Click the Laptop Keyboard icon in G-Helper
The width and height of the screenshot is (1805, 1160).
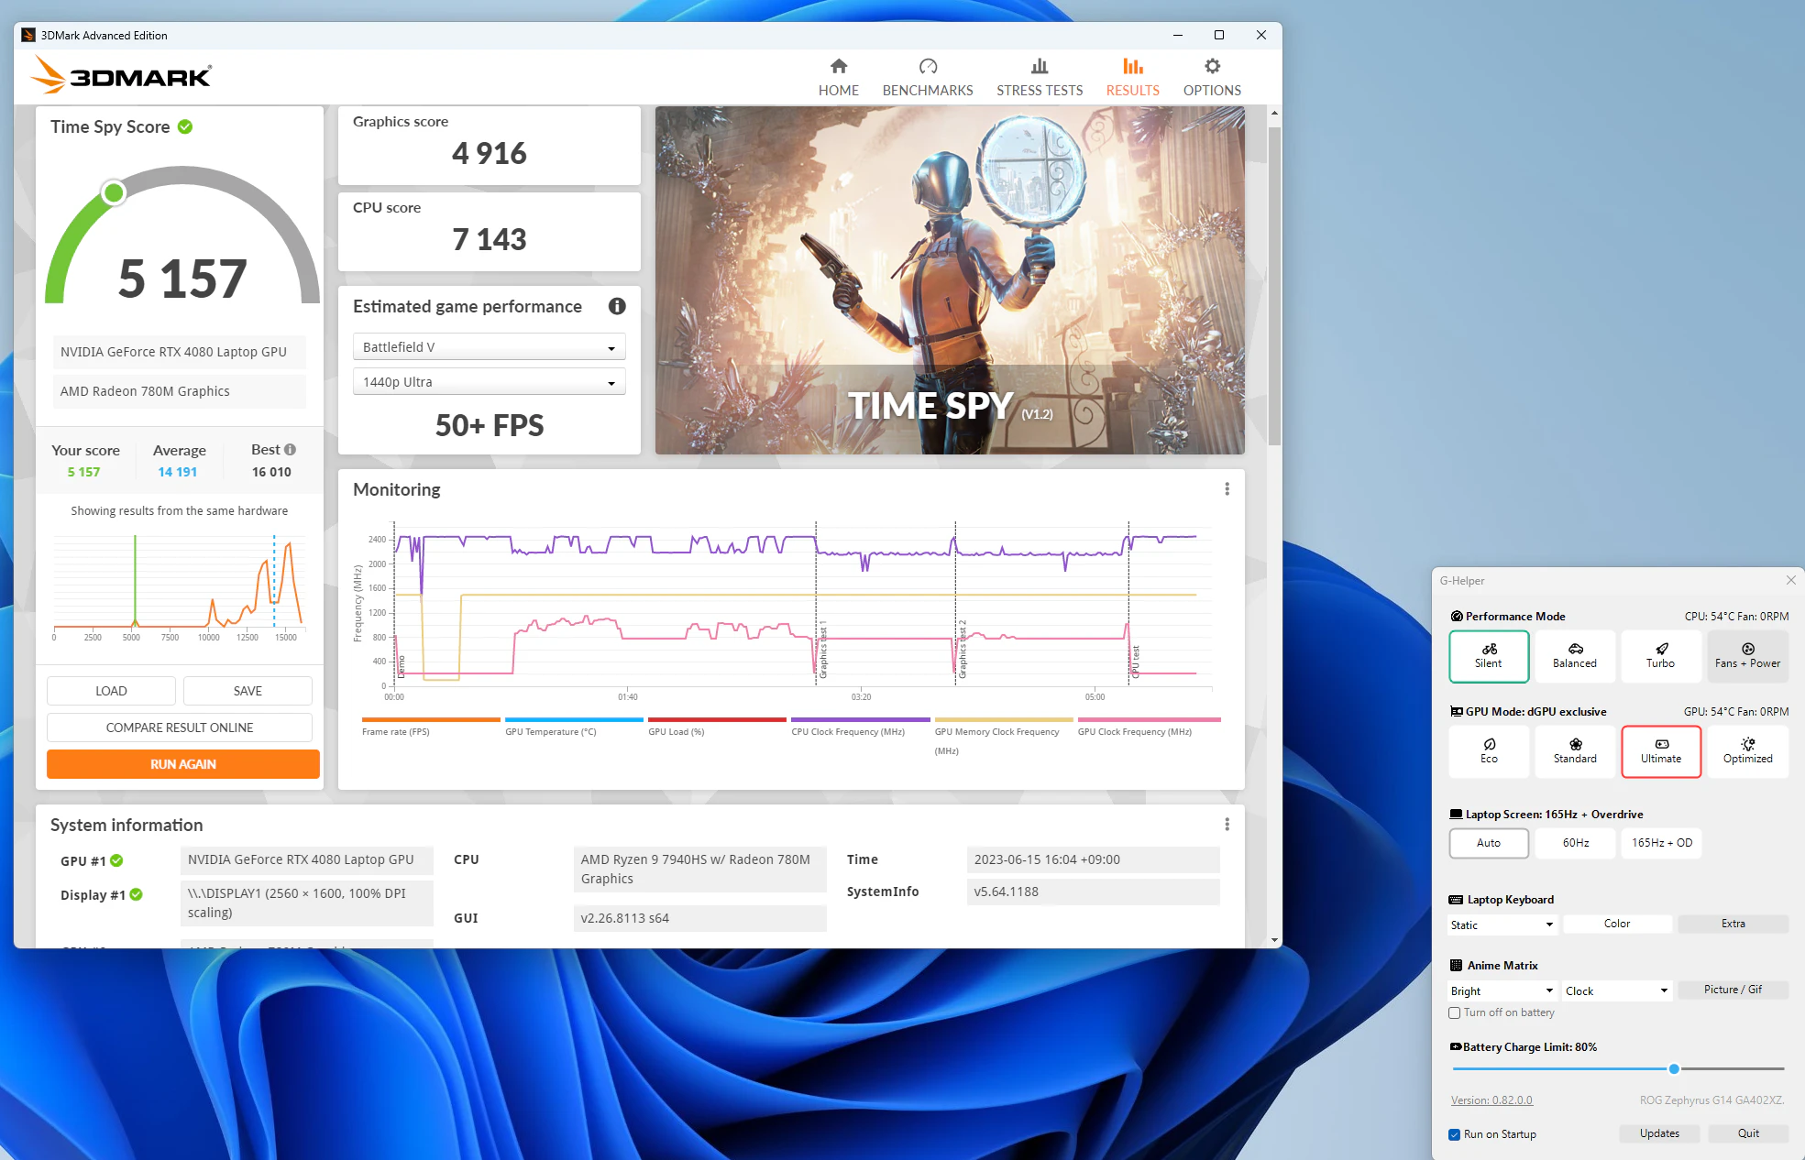(1456, 900)
